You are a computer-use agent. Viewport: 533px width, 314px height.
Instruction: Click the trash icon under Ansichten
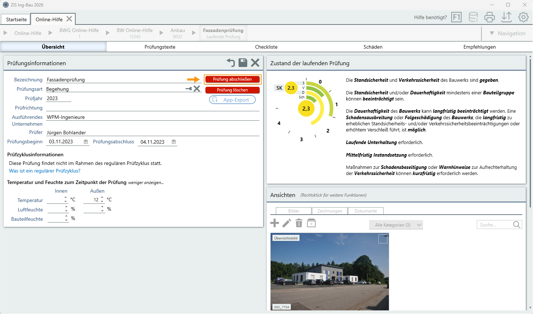coord(299,223)
